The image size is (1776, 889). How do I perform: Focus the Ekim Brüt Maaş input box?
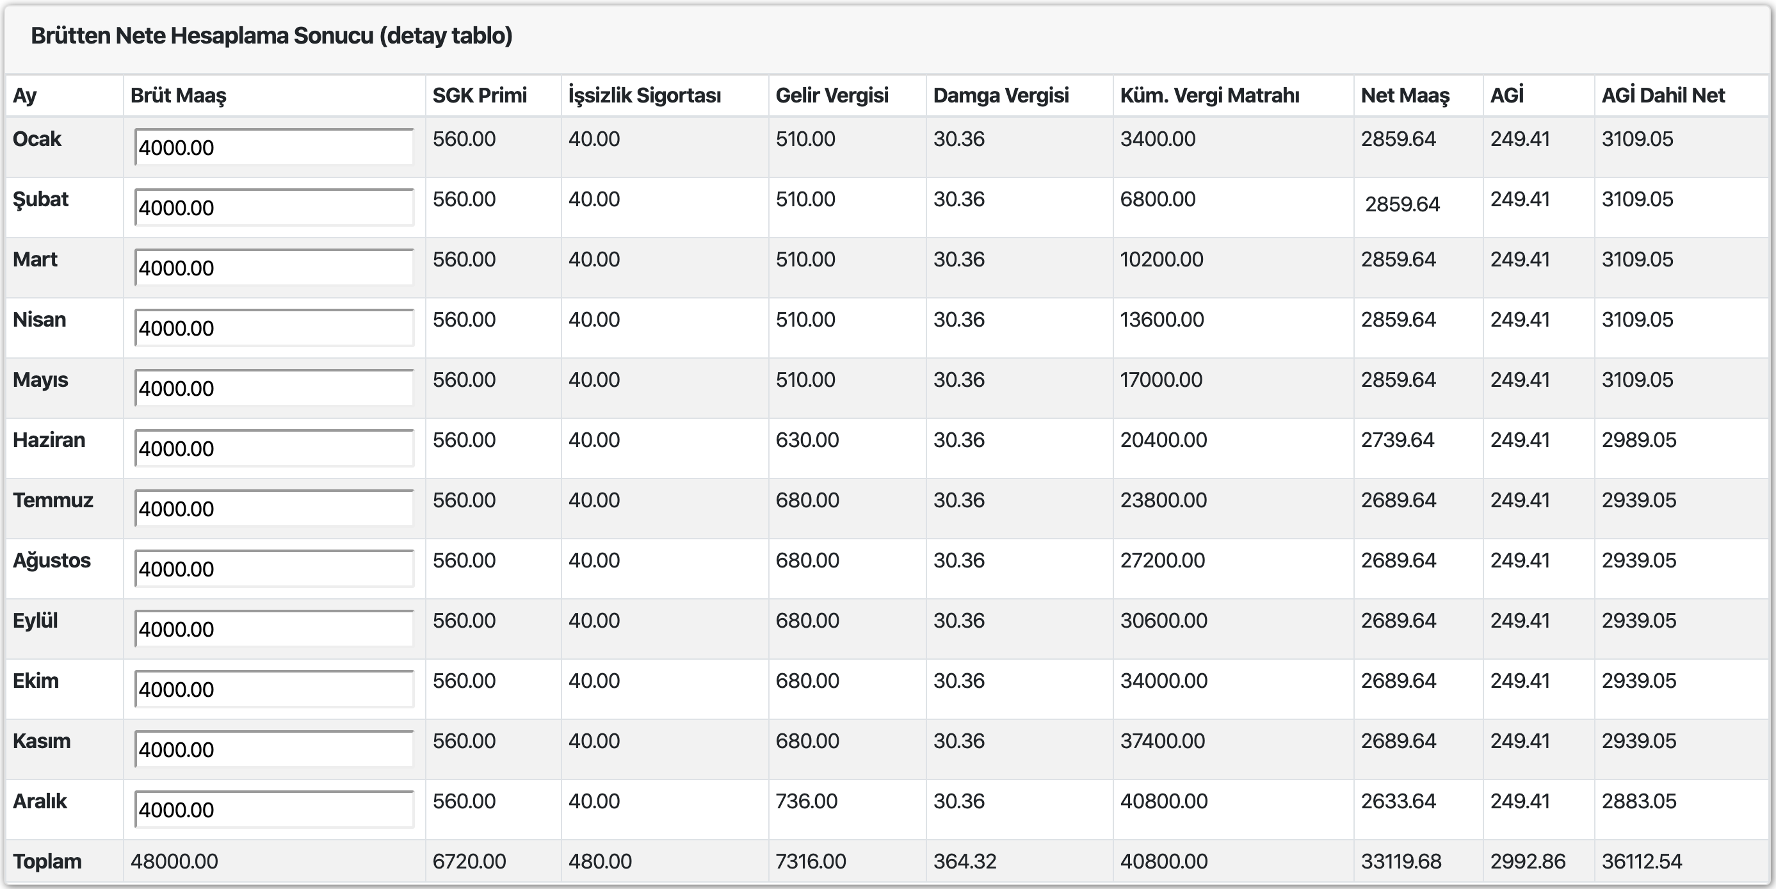(x=275, y=689)
